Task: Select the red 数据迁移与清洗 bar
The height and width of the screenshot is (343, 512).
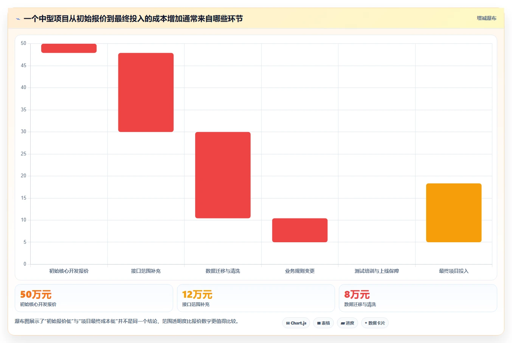Action: 223,175
